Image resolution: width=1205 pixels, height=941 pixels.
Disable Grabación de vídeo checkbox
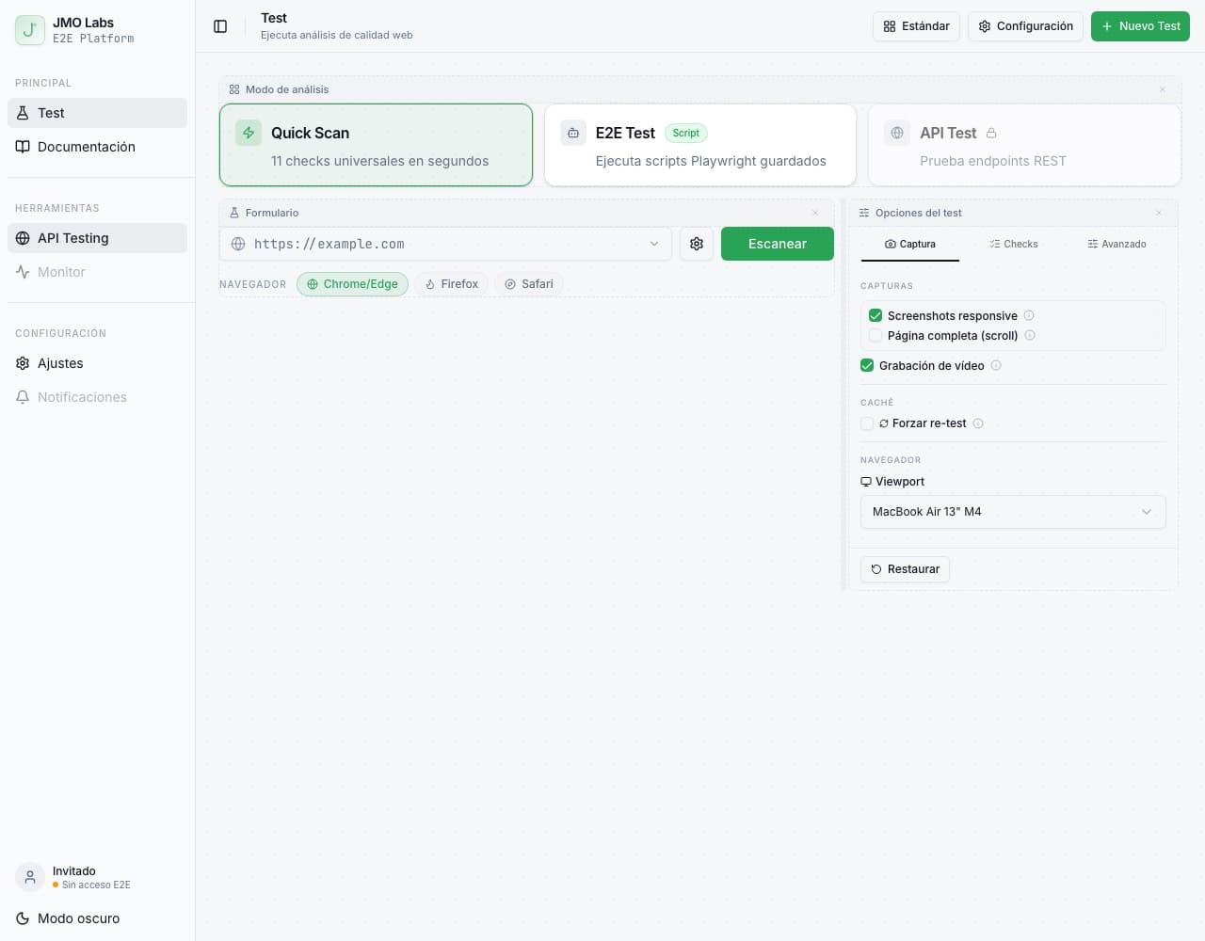pos(867,365)
